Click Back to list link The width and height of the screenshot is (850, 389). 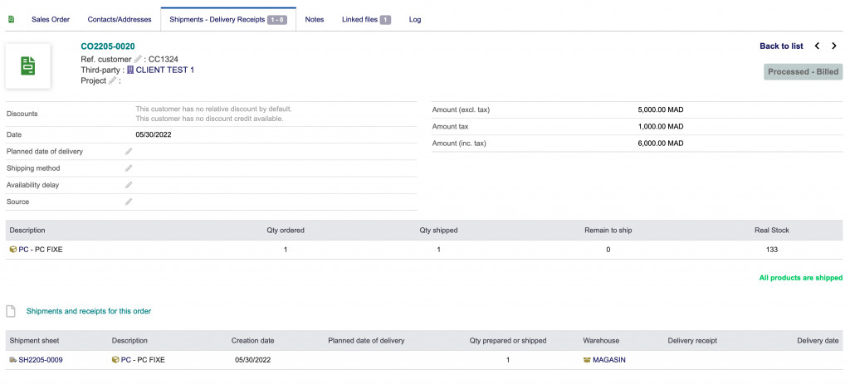[781, 46]
